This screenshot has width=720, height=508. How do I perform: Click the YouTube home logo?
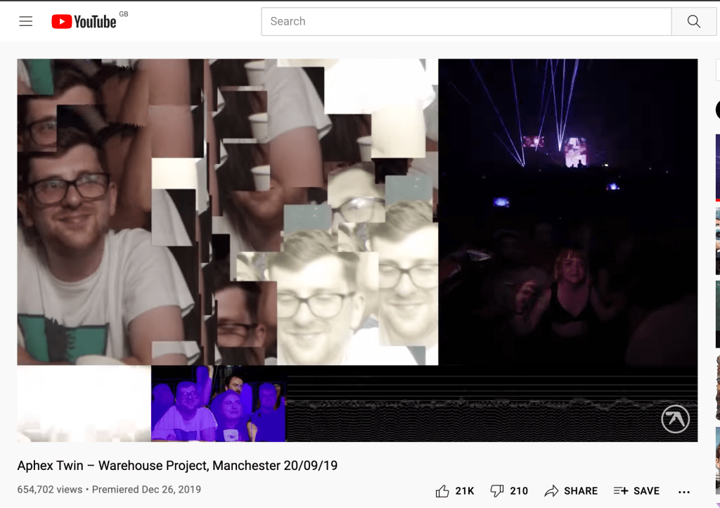(84, 22)
